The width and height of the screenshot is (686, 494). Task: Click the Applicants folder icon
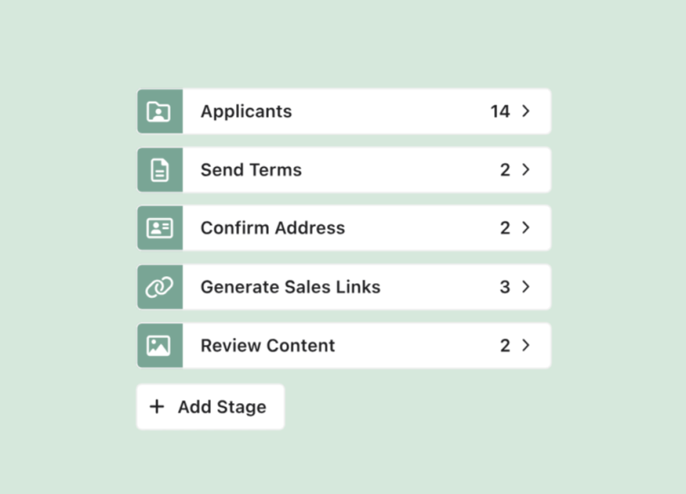click(159, 112)
